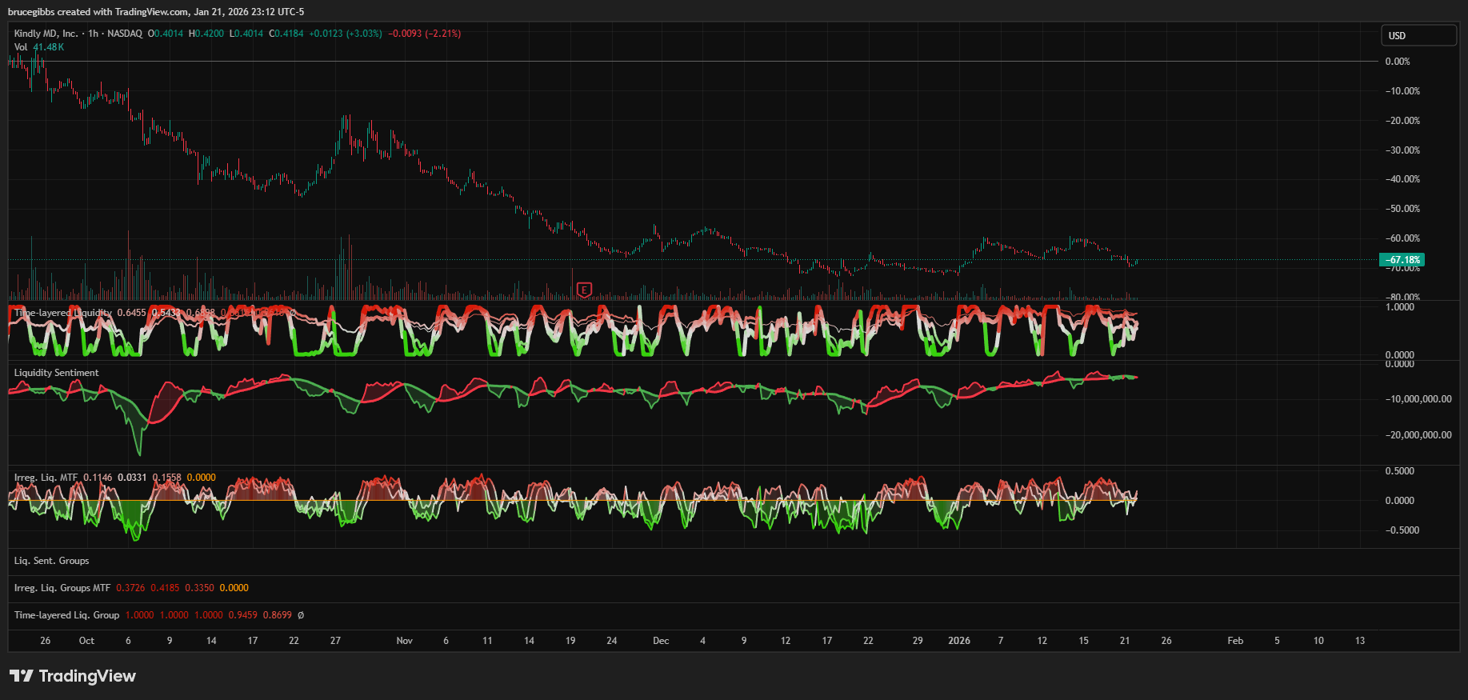Click the Liquidity Sentiment indicator title
This screenshot has height=700, width=1468.
pyautogui.click(x=56, y=373)
